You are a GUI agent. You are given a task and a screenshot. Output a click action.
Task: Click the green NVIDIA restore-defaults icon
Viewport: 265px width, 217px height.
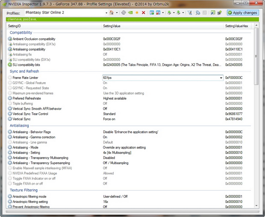130,13
